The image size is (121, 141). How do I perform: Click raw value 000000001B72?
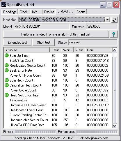(98, 90)
